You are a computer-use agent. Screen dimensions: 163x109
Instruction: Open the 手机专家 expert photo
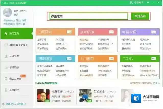coord(85,95)
